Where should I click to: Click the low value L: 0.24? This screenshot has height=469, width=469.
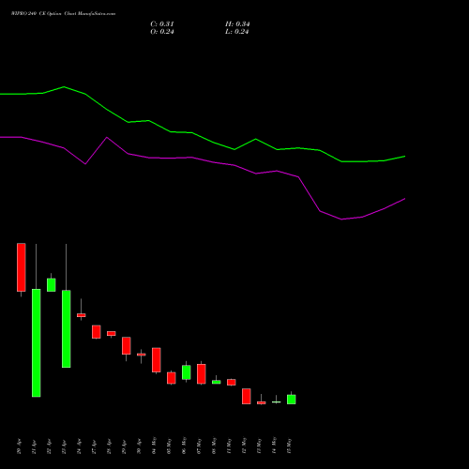(x=237, y=32)
